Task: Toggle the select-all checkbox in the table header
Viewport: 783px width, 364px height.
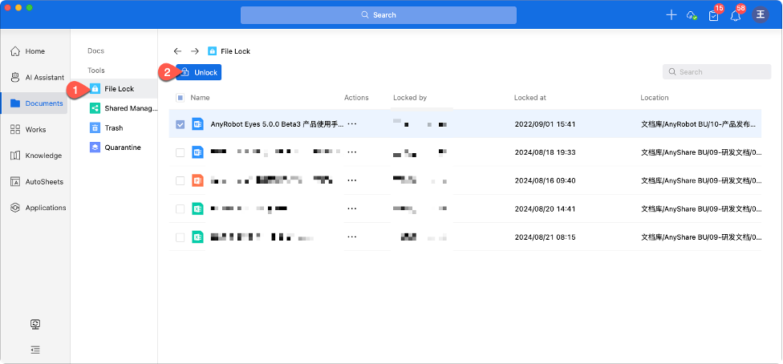Action: pos(180,98)
